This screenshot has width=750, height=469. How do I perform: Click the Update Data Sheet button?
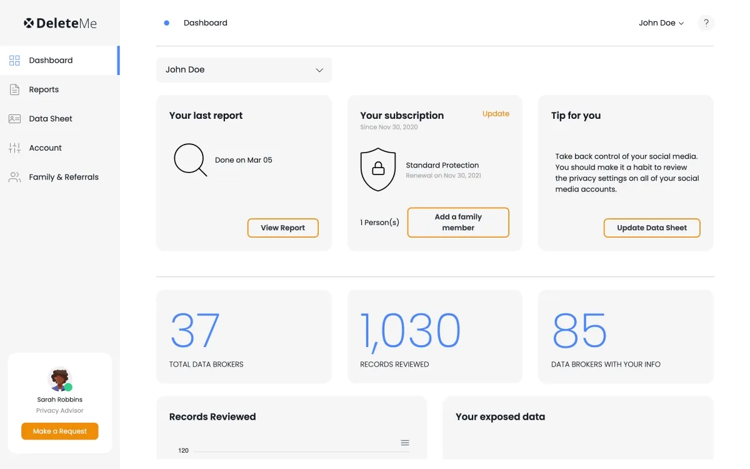(x=651, y=228)
